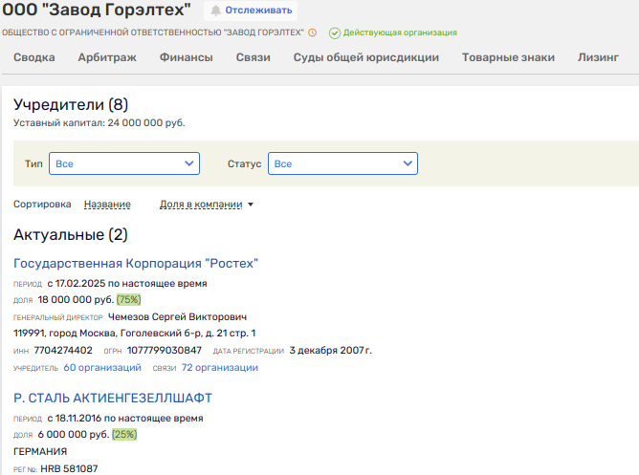Click the green checkmark active organization icon

(335, 32)
